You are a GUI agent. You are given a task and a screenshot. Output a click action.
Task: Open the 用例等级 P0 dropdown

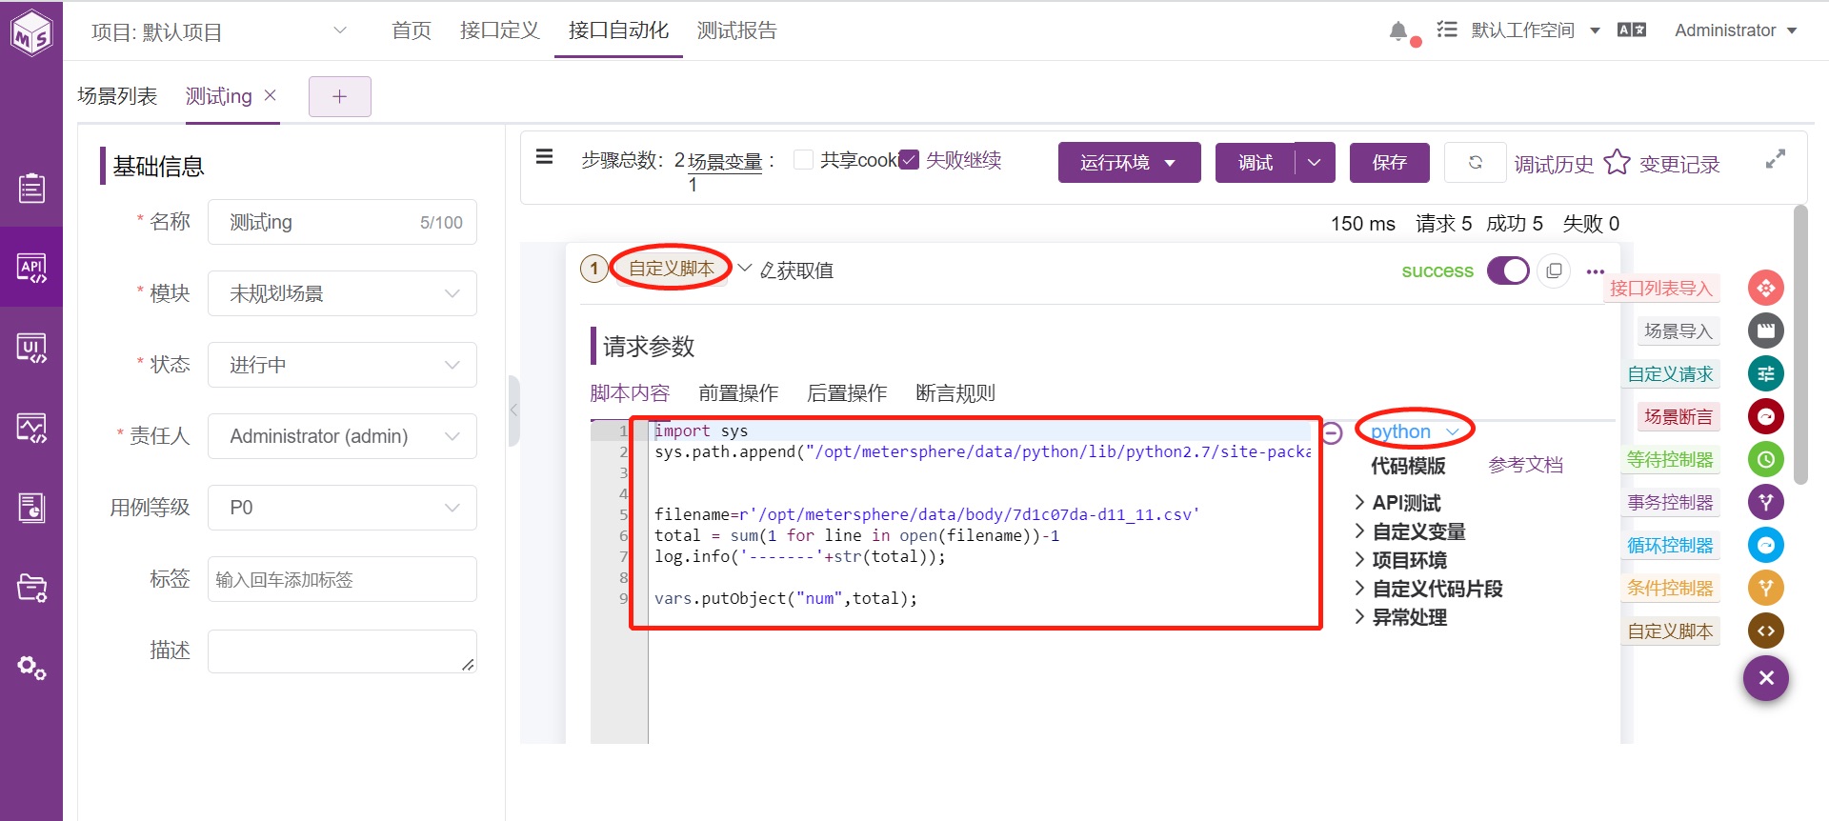[x=342, y=508]
